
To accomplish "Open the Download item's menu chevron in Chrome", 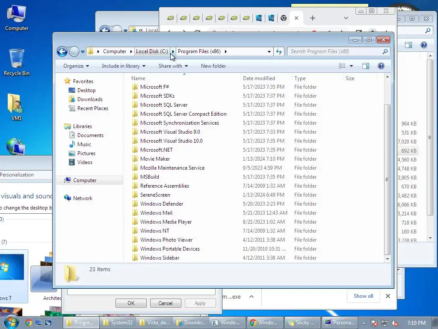I will pyautogui.click(x=252, y=296).
